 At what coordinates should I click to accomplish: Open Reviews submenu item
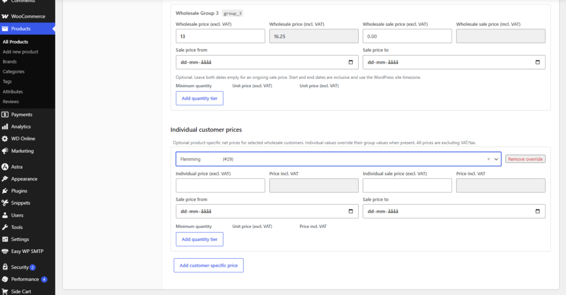pyautogui.click(x=11, y=101)
